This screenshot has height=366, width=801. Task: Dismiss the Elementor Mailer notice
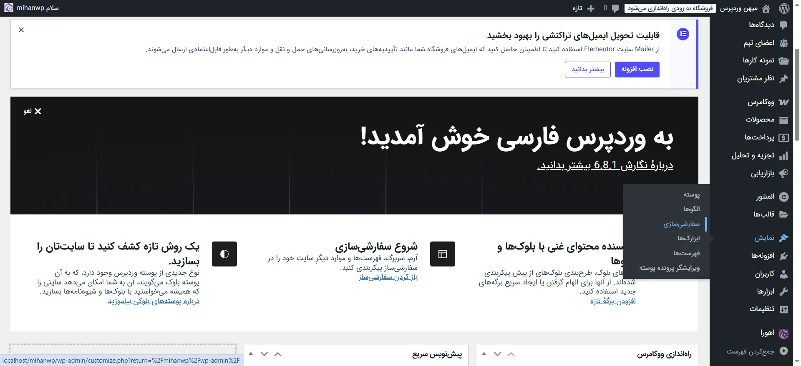(x=21, y=30)
